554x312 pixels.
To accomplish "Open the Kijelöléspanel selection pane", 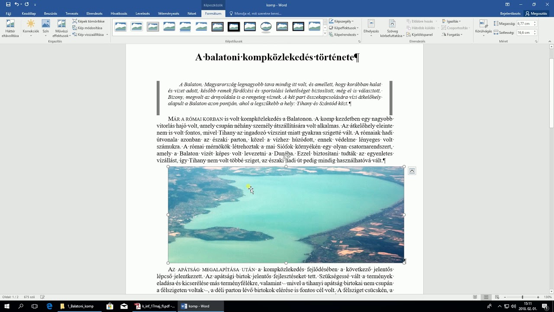I will coord(419,35).
